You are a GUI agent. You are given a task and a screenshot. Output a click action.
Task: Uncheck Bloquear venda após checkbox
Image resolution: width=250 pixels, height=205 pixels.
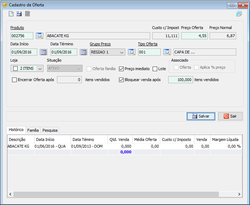[121, 80]
